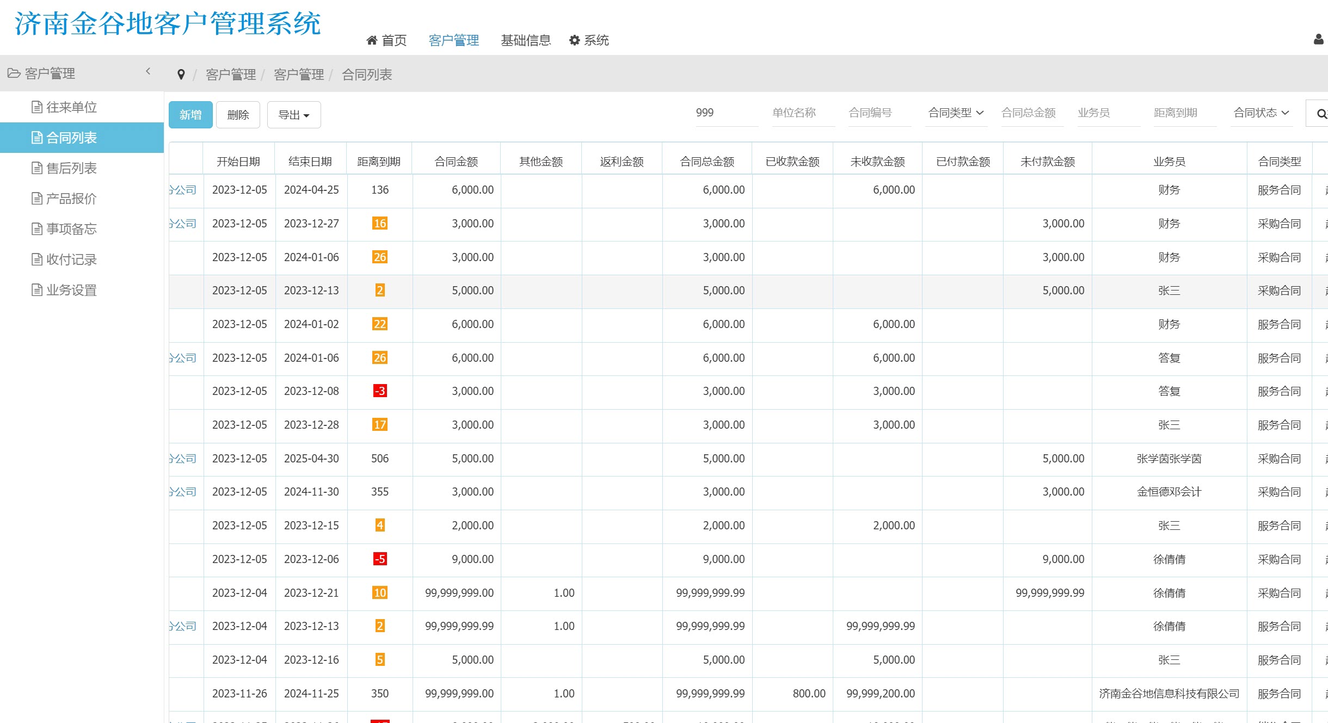Click first 客户管理 breadcrumb link

point(231,75)
